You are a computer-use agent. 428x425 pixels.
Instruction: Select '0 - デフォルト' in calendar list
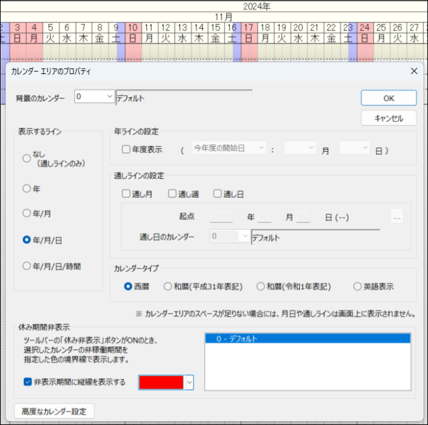coord(308,339)
